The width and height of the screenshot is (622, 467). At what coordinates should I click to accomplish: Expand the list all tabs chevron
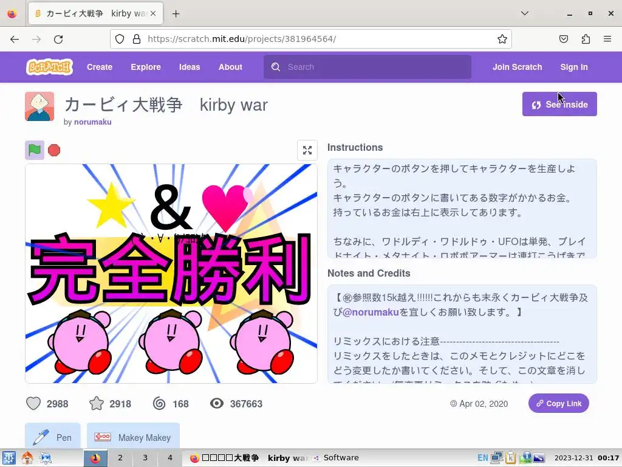[524, 13]
